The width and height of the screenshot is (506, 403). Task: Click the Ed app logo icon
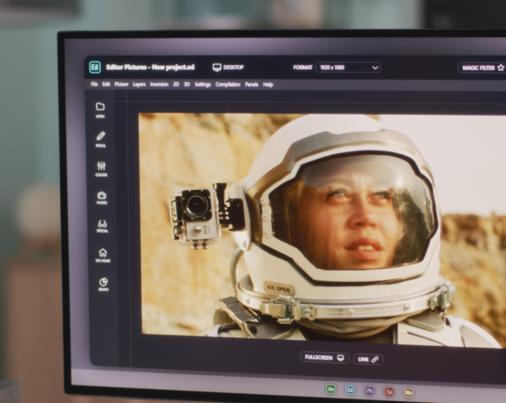click(95, 67)
